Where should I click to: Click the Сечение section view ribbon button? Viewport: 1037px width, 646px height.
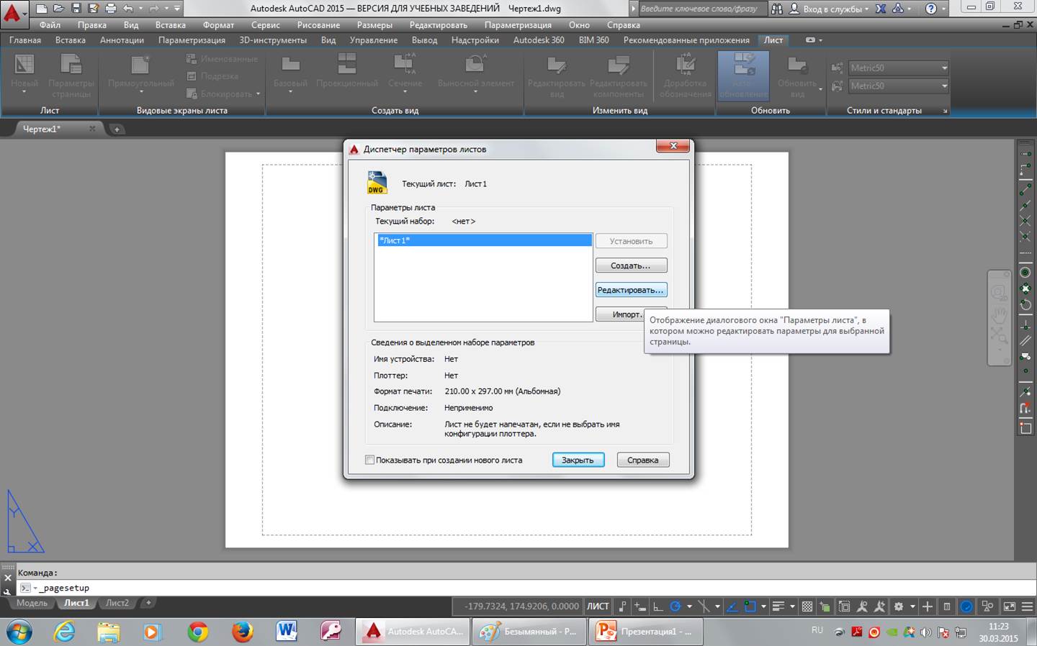click(x=405, y=73)
